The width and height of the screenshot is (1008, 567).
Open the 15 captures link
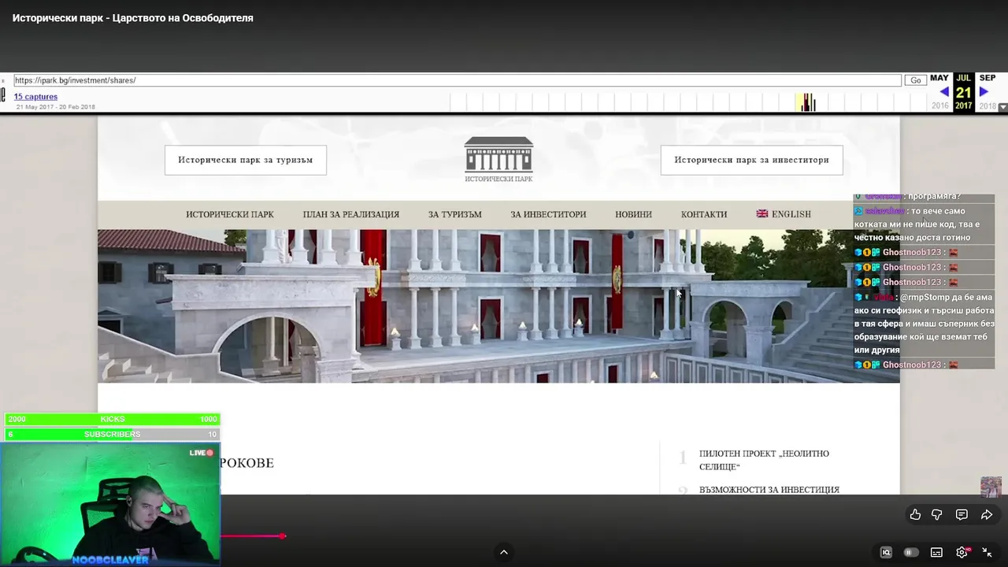tap(35, 96)
